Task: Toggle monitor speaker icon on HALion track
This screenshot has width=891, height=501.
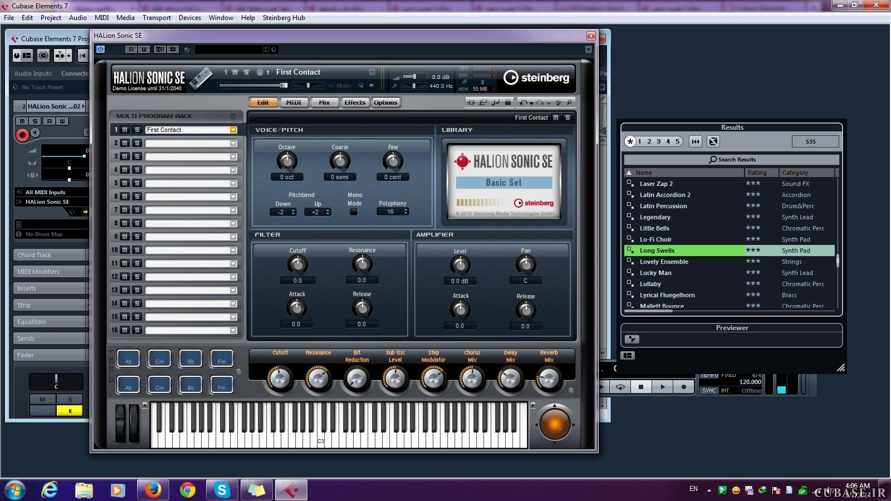Action: point(36,132)
